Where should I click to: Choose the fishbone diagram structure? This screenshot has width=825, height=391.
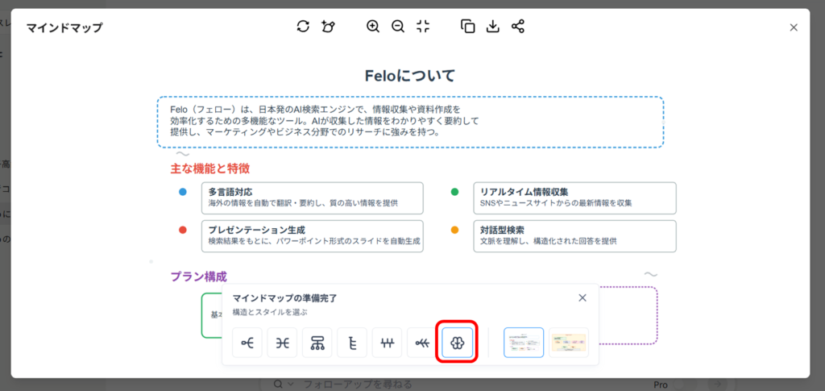[422, 343]
